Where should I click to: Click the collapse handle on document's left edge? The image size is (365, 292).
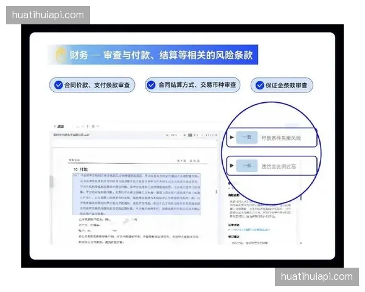pyautogui.click(x=52, y=182)
